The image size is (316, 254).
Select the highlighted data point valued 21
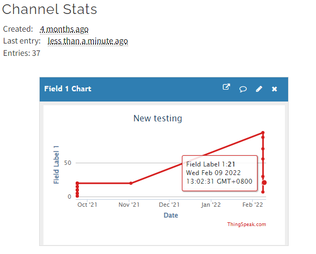tap(264, 183)
